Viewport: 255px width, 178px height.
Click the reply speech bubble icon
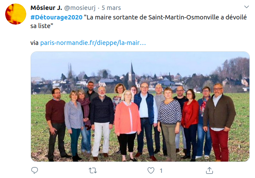pos(34,171)
